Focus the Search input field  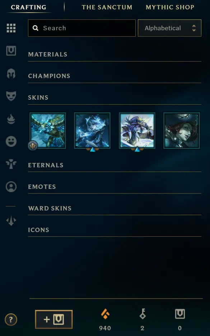(82, 28)
